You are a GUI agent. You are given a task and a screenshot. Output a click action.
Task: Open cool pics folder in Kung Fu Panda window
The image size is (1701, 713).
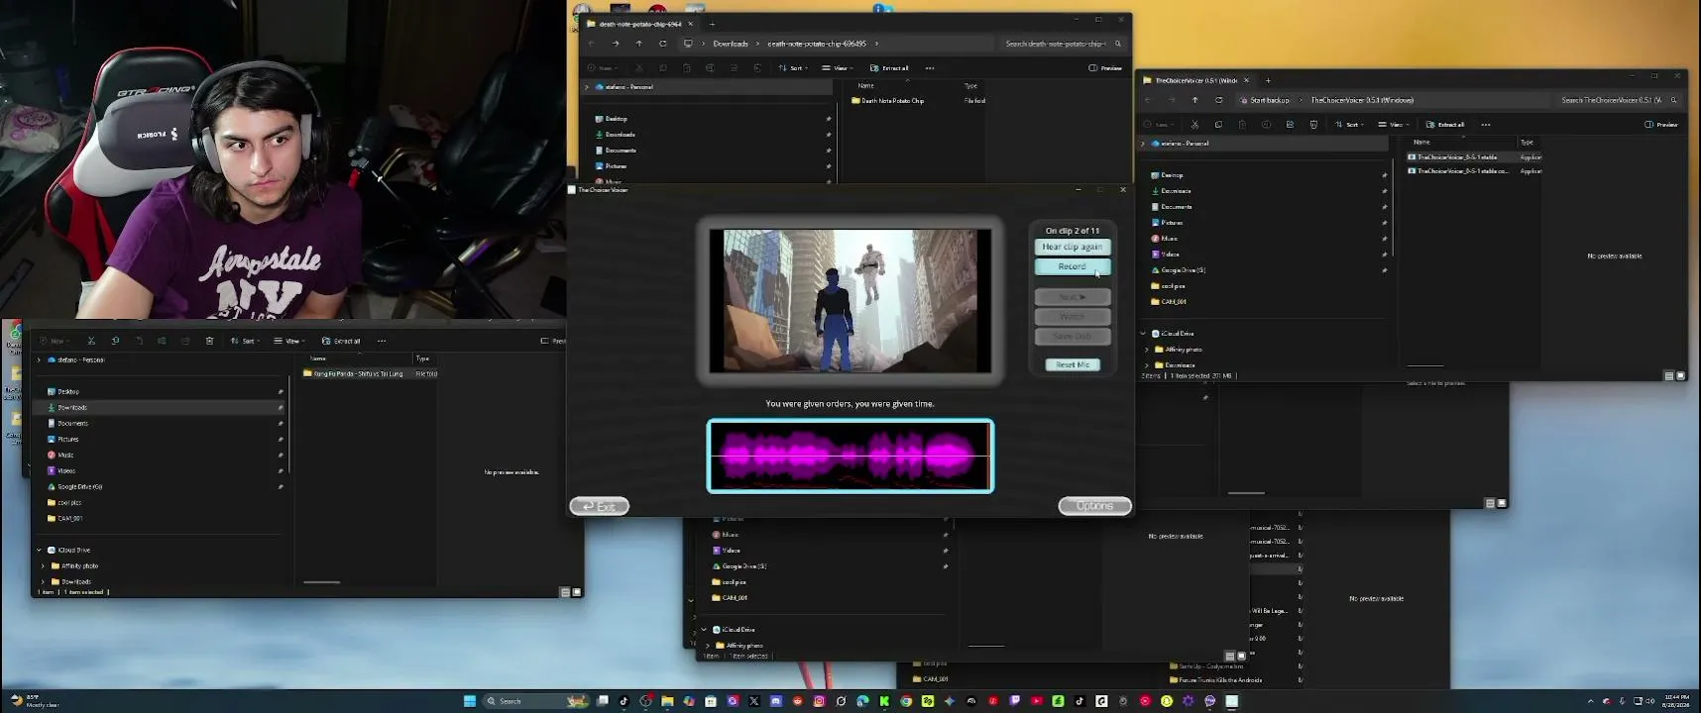pyautogui.click(x=69, y=503)
